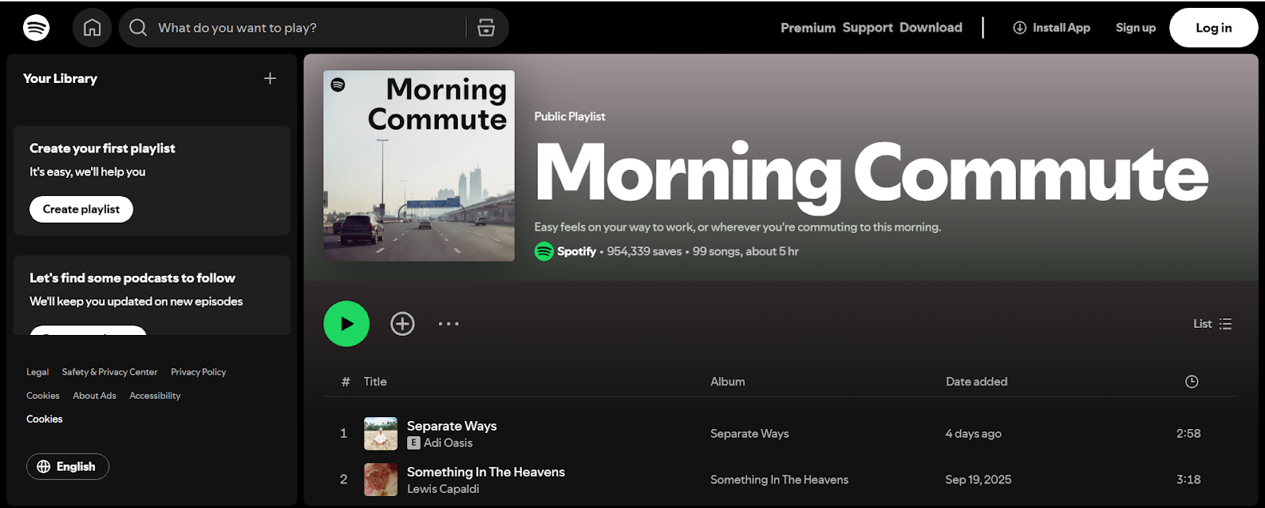The image size is (1265, 508).
Task: Click the search field to type
Action: tap(308, 28)
